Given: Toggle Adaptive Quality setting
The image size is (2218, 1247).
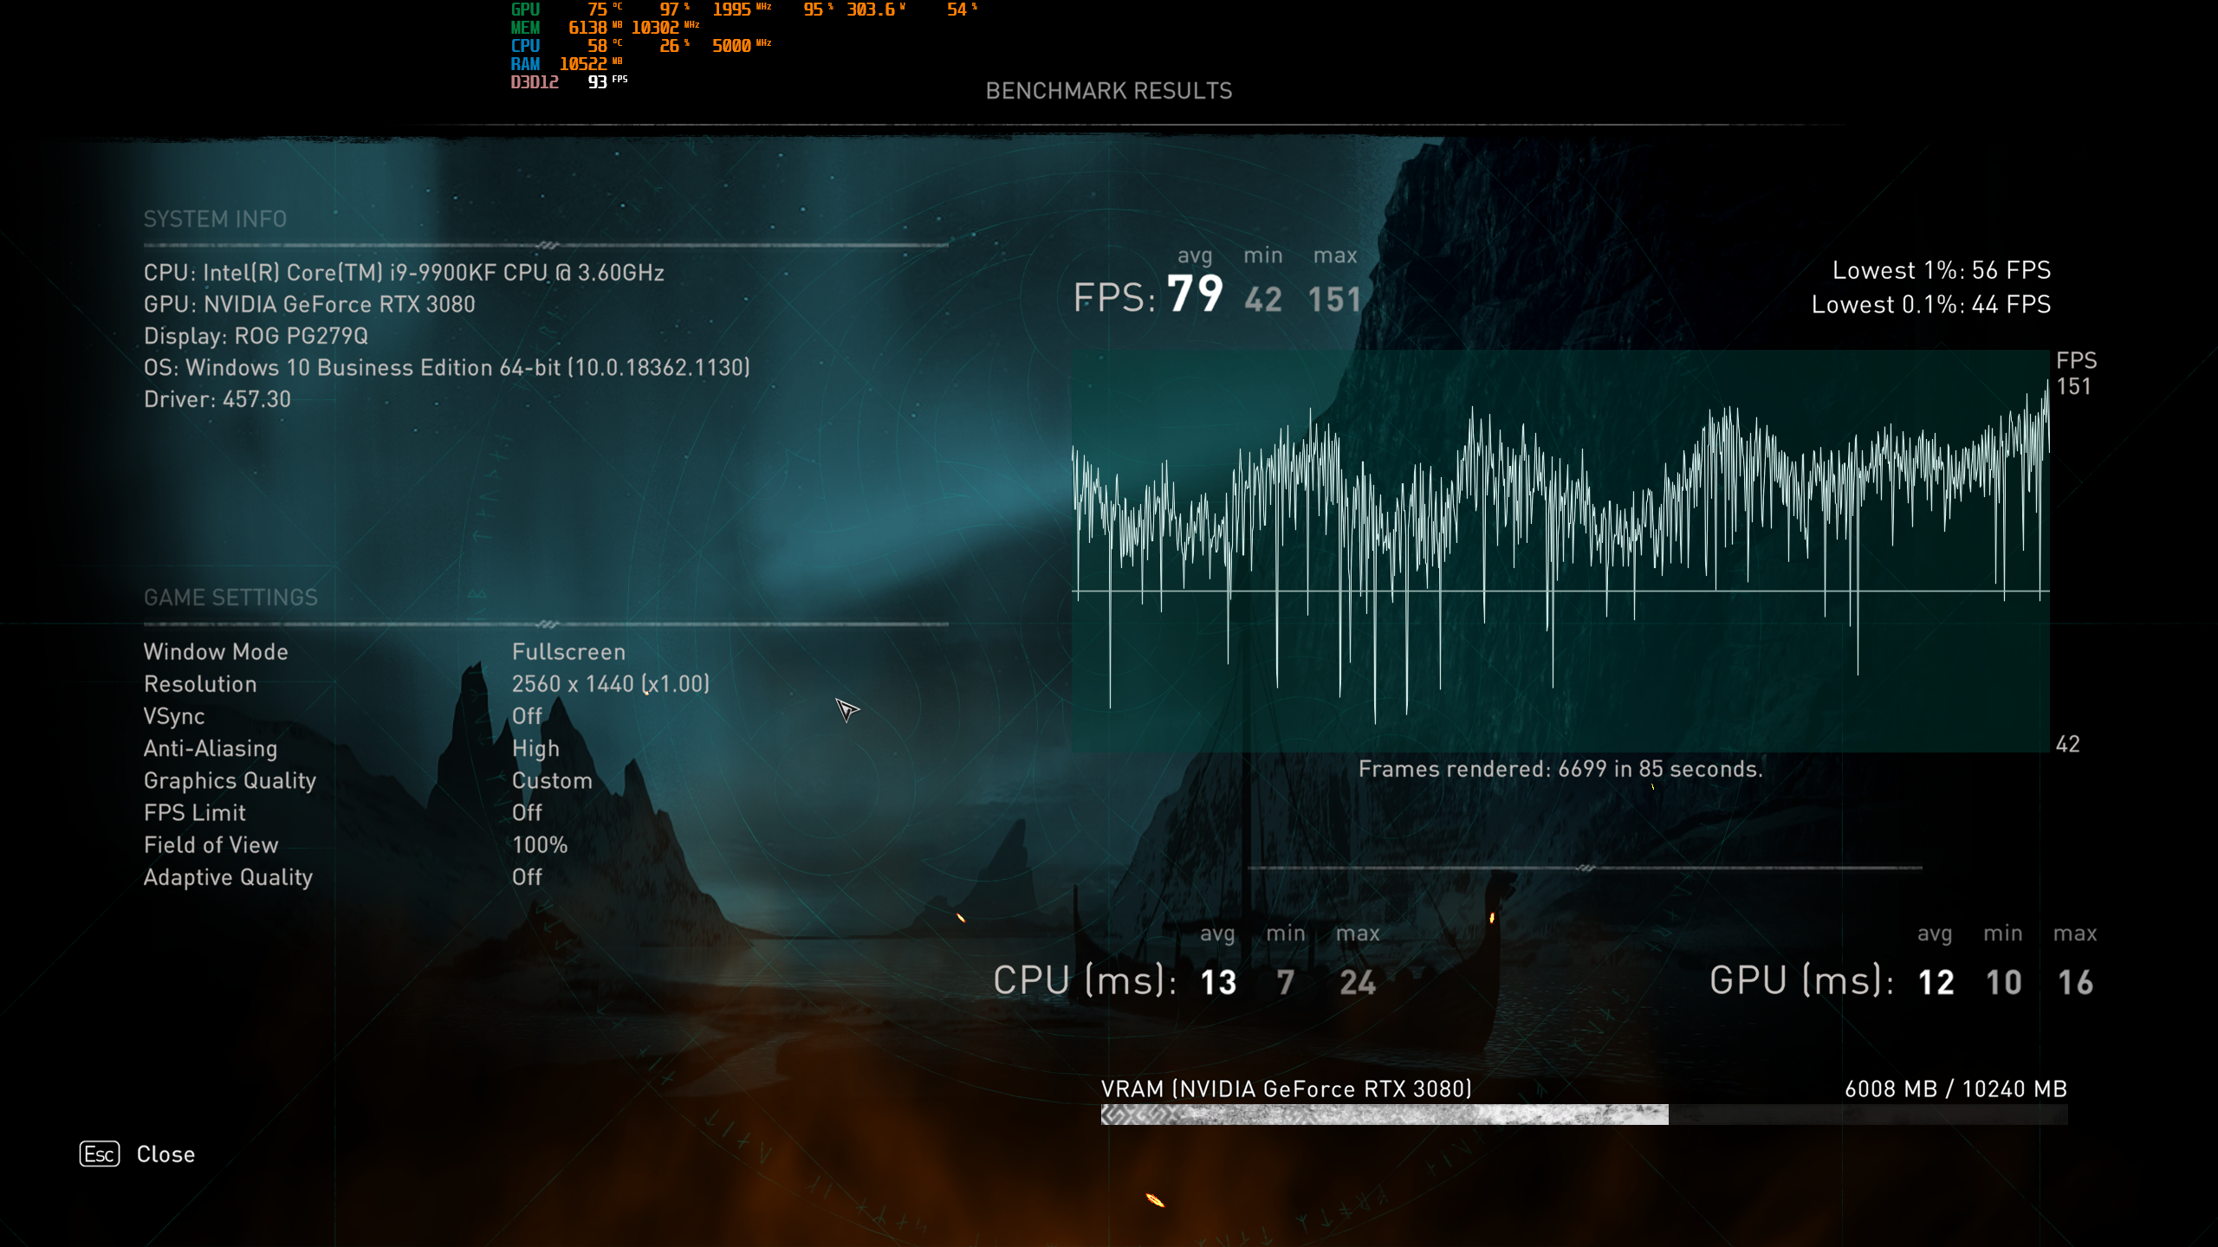Looking at the screenshot, I should pos(526,877).
